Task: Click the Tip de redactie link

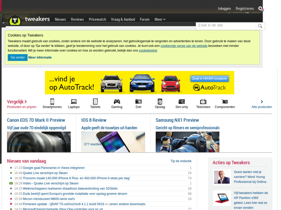Action: click(x=181, y=161)
